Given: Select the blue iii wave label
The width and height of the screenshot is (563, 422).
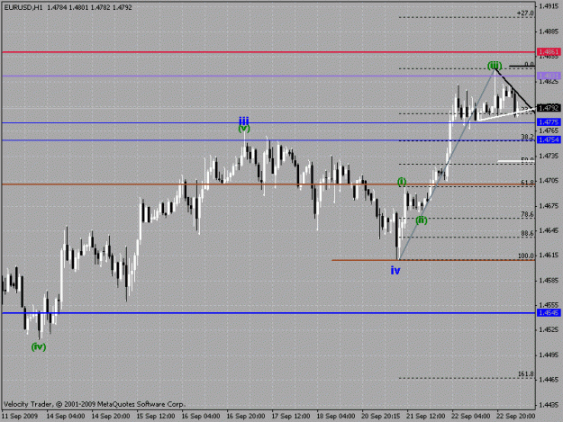Looking at the screenshot, I should (244, 121).
